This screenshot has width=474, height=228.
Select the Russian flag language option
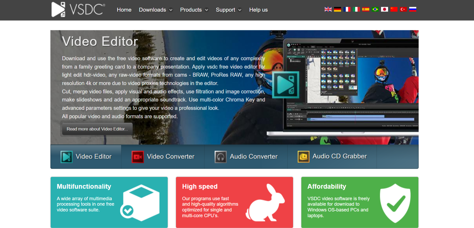click(413, 9)
